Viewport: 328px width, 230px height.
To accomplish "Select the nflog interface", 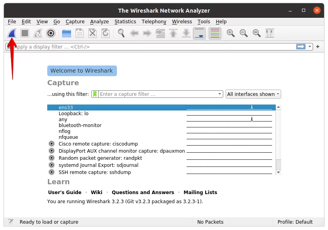I will point(161,131).
